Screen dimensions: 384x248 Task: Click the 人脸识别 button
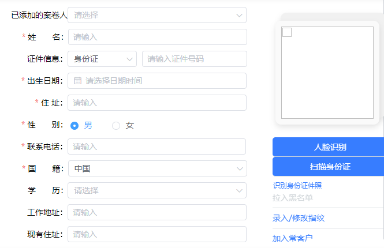click(328, 146)
